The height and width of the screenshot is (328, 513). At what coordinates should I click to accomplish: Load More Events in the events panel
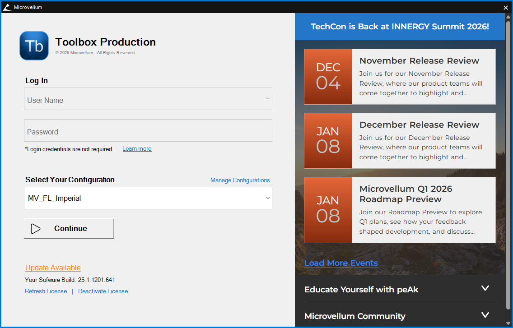click(341, 263)
